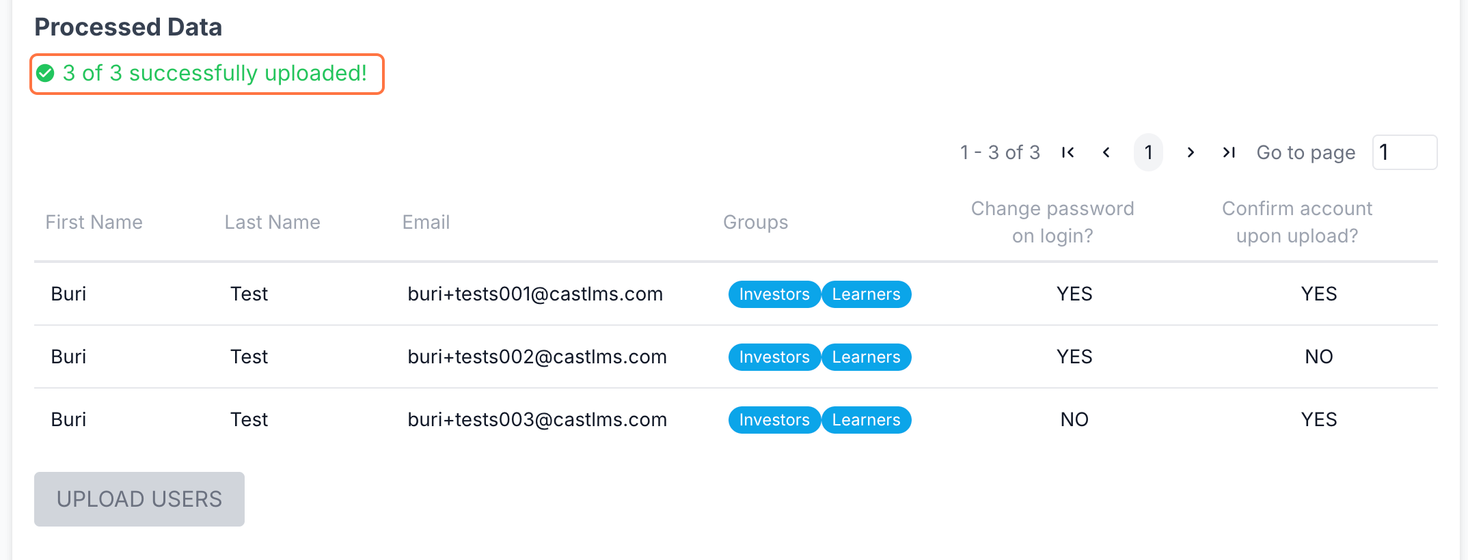Click the Go to page input field

coord(1404,152)
